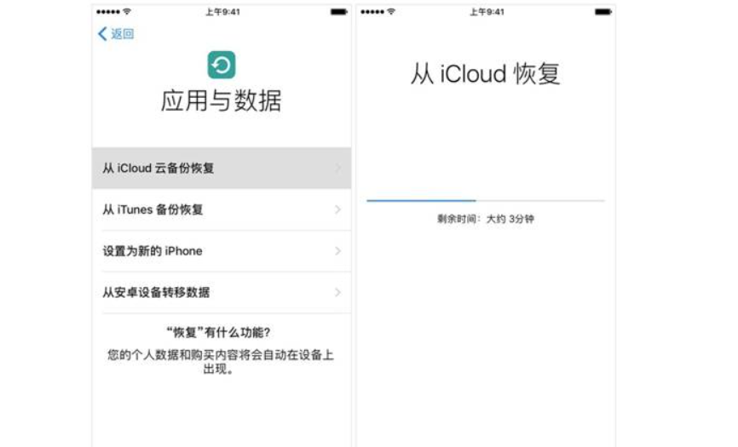The width and height of the screenshot is (738, 447).
Task: Expand chevron on iTunes 备份恢复 row
Action: [x=338, y=209]
